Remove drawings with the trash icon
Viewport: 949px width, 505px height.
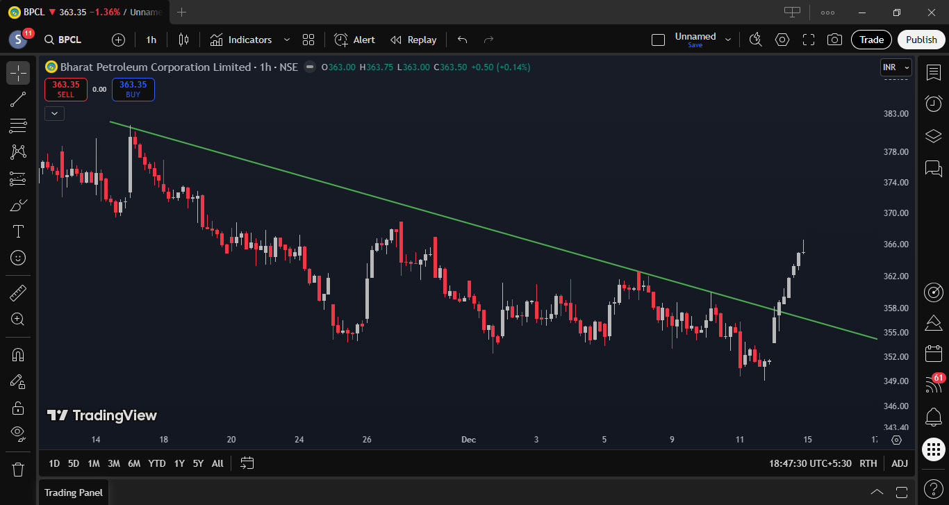(18, 469)
